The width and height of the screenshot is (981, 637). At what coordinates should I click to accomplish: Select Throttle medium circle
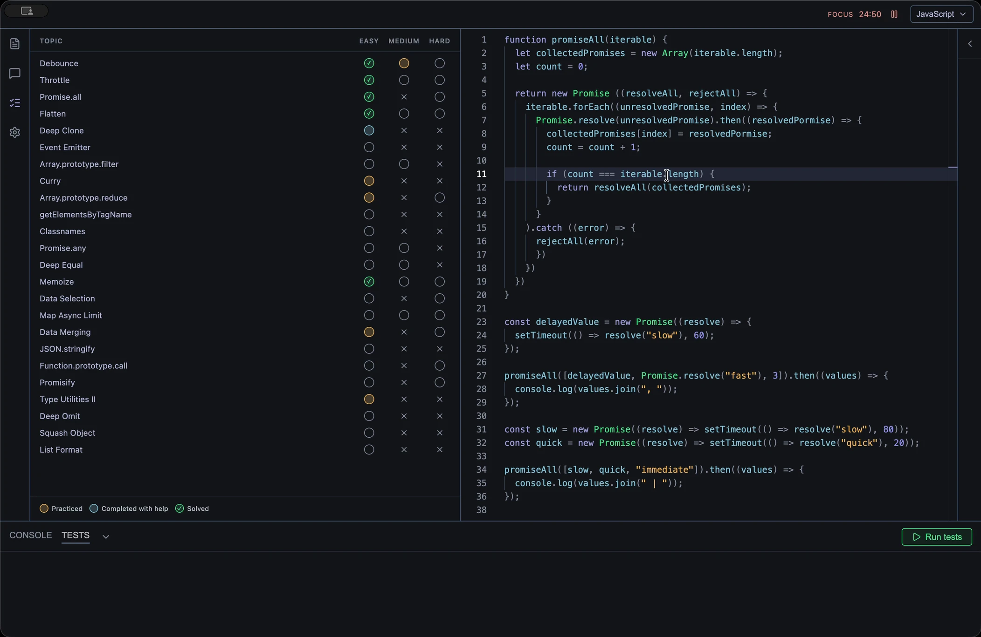(x=404, y=80)
